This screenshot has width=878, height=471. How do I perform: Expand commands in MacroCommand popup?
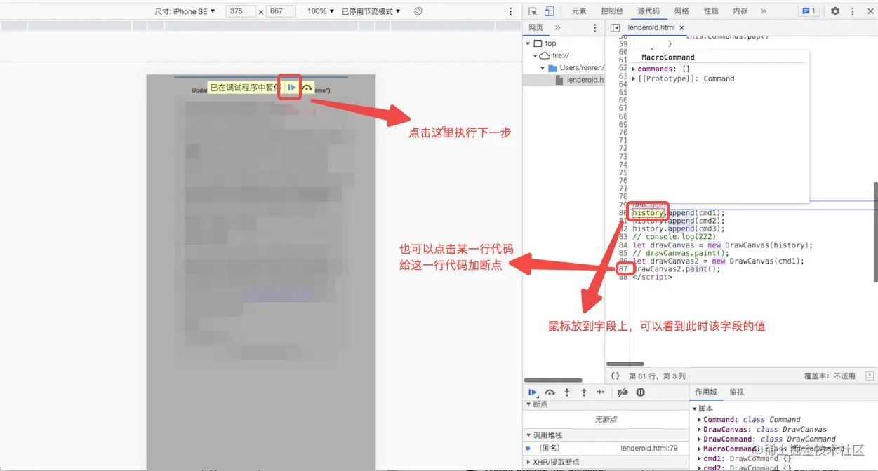(x=634, y=69)
